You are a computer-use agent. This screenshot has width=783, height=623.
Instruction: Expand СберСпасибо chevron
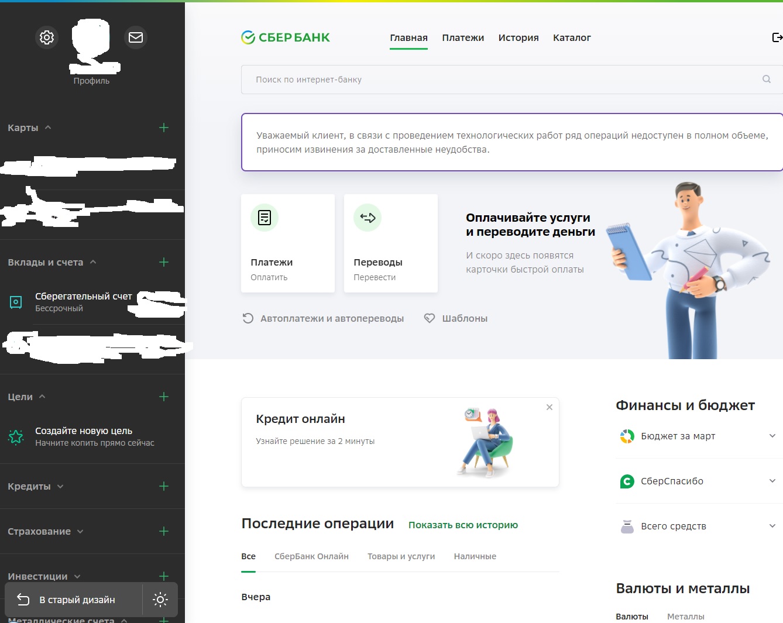(x=772, y=481)
